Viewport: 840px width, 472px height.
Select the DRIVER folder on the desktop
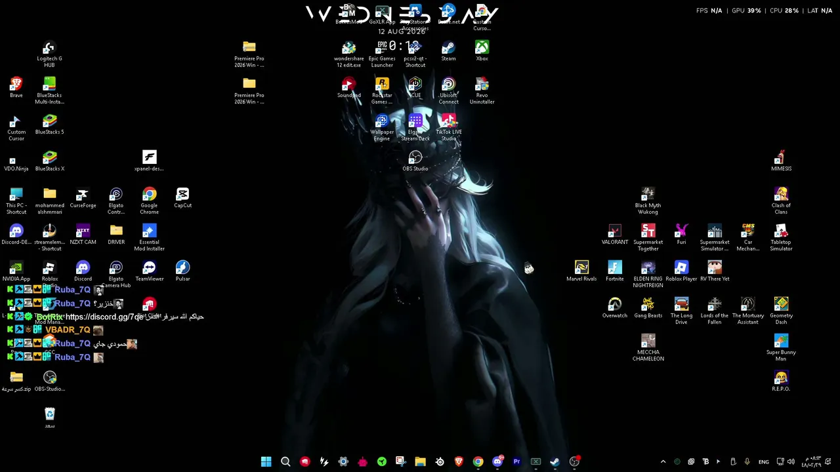click(x=116, y=234)
